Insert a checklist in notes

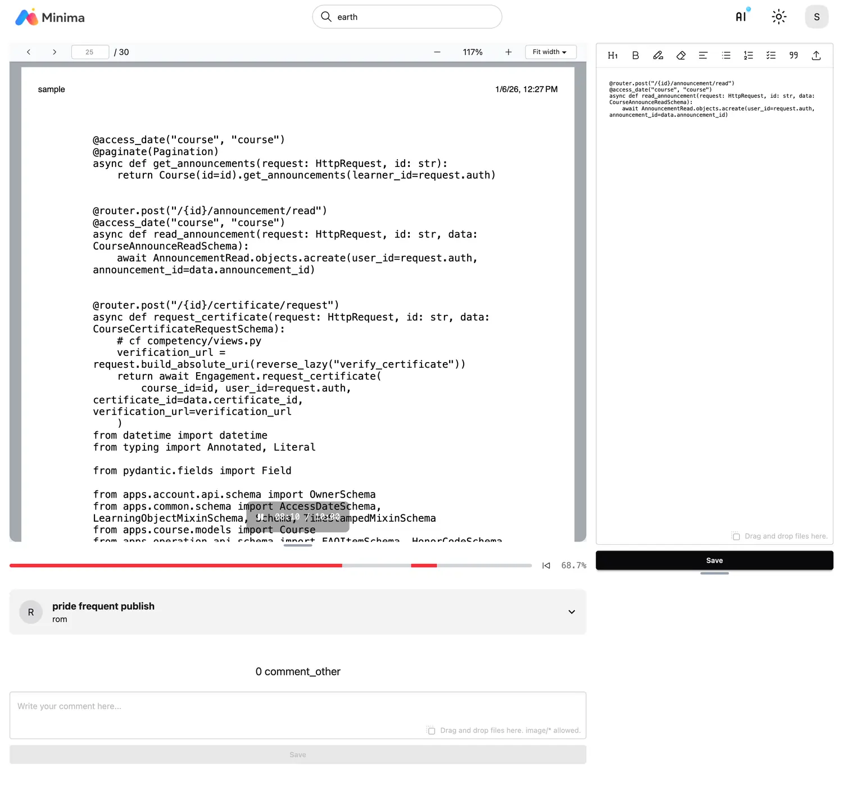click(x=771, y=56)
